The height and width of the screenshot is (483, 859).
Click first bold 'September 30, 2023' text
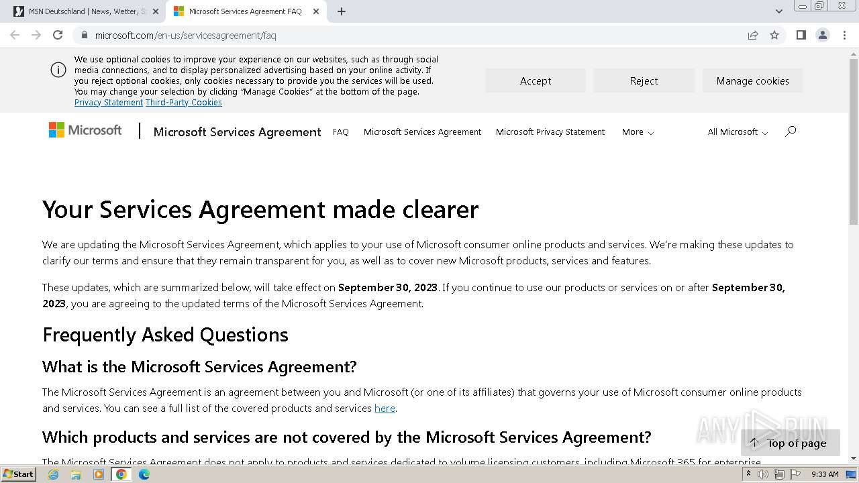(x=388, y=288)
